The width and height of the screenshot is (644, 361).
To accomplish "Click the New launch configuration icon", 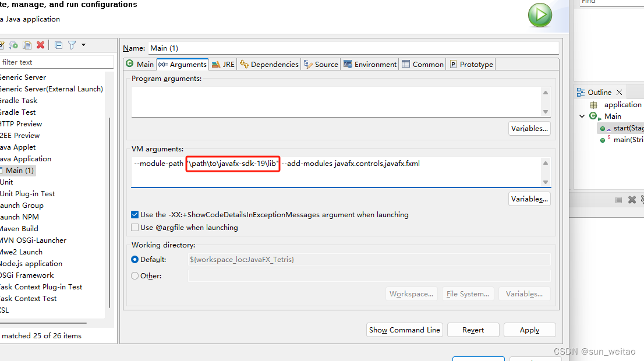I will tap(4, 45).
